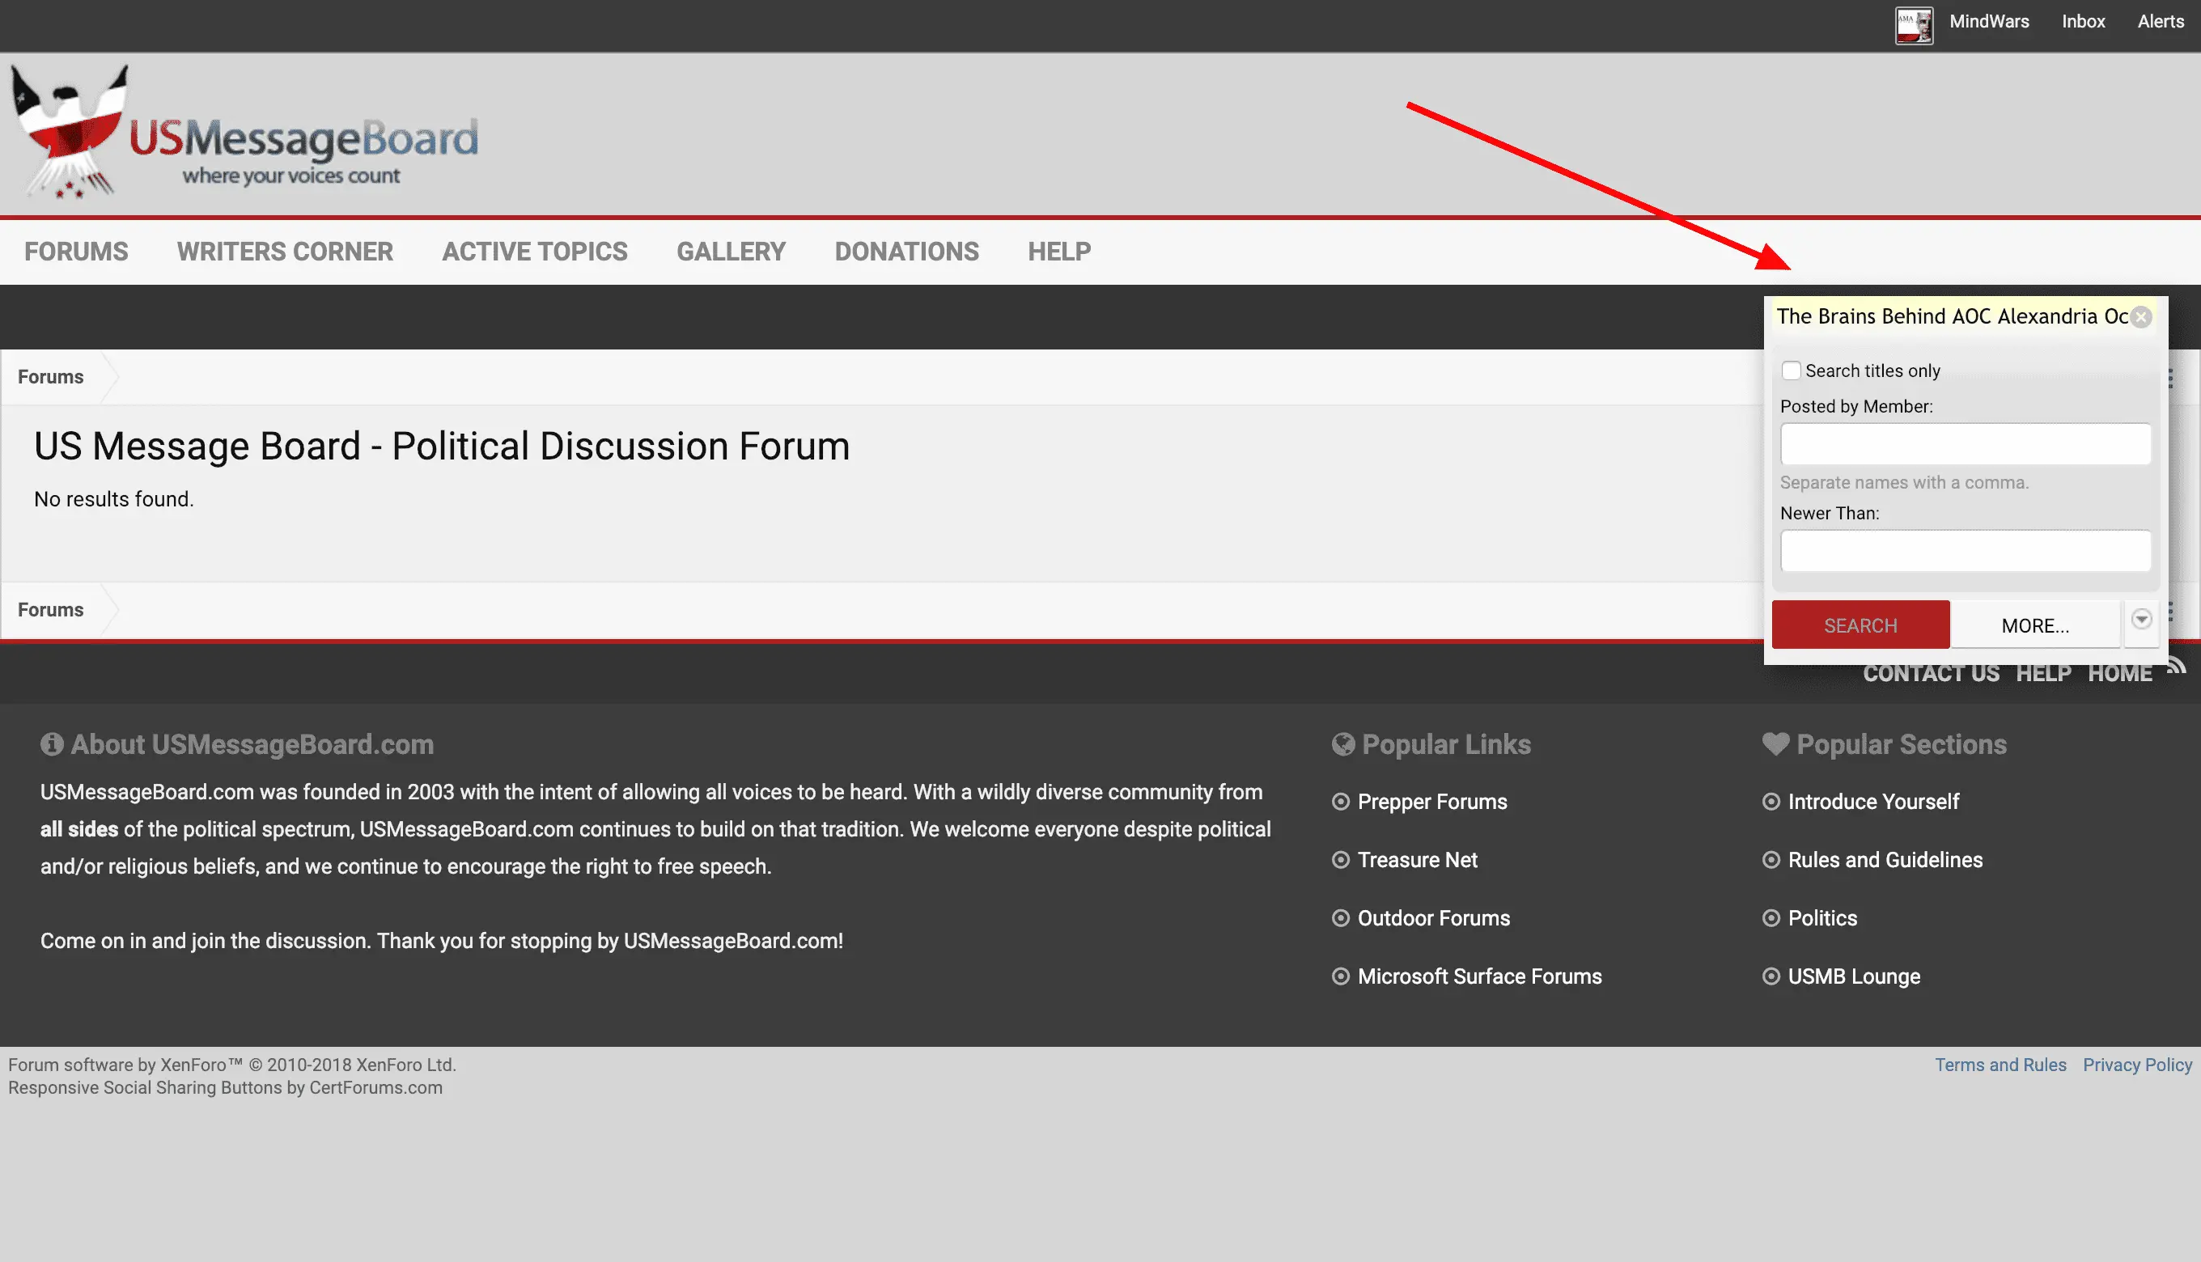2201x1262 pixels.
Task: Go to Writers Corner tab
Action: point(285,252)
